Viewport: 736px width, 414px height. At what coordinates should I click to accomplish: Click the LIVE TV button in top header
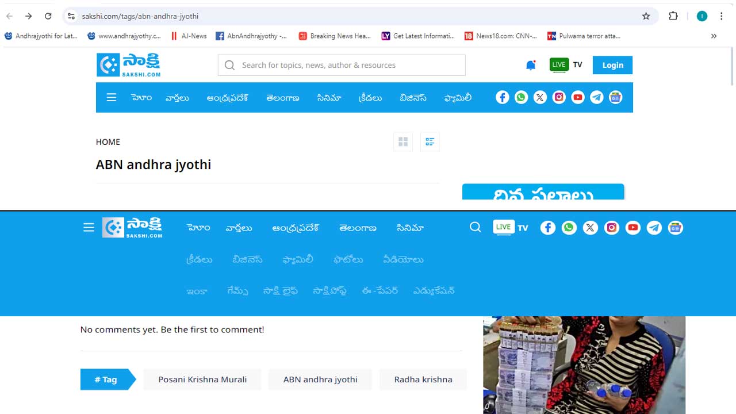[566, 65]
